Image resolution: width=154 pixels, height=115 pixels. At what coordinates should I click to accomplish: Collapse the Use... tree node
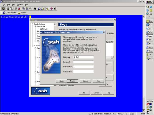coord(35,58)
